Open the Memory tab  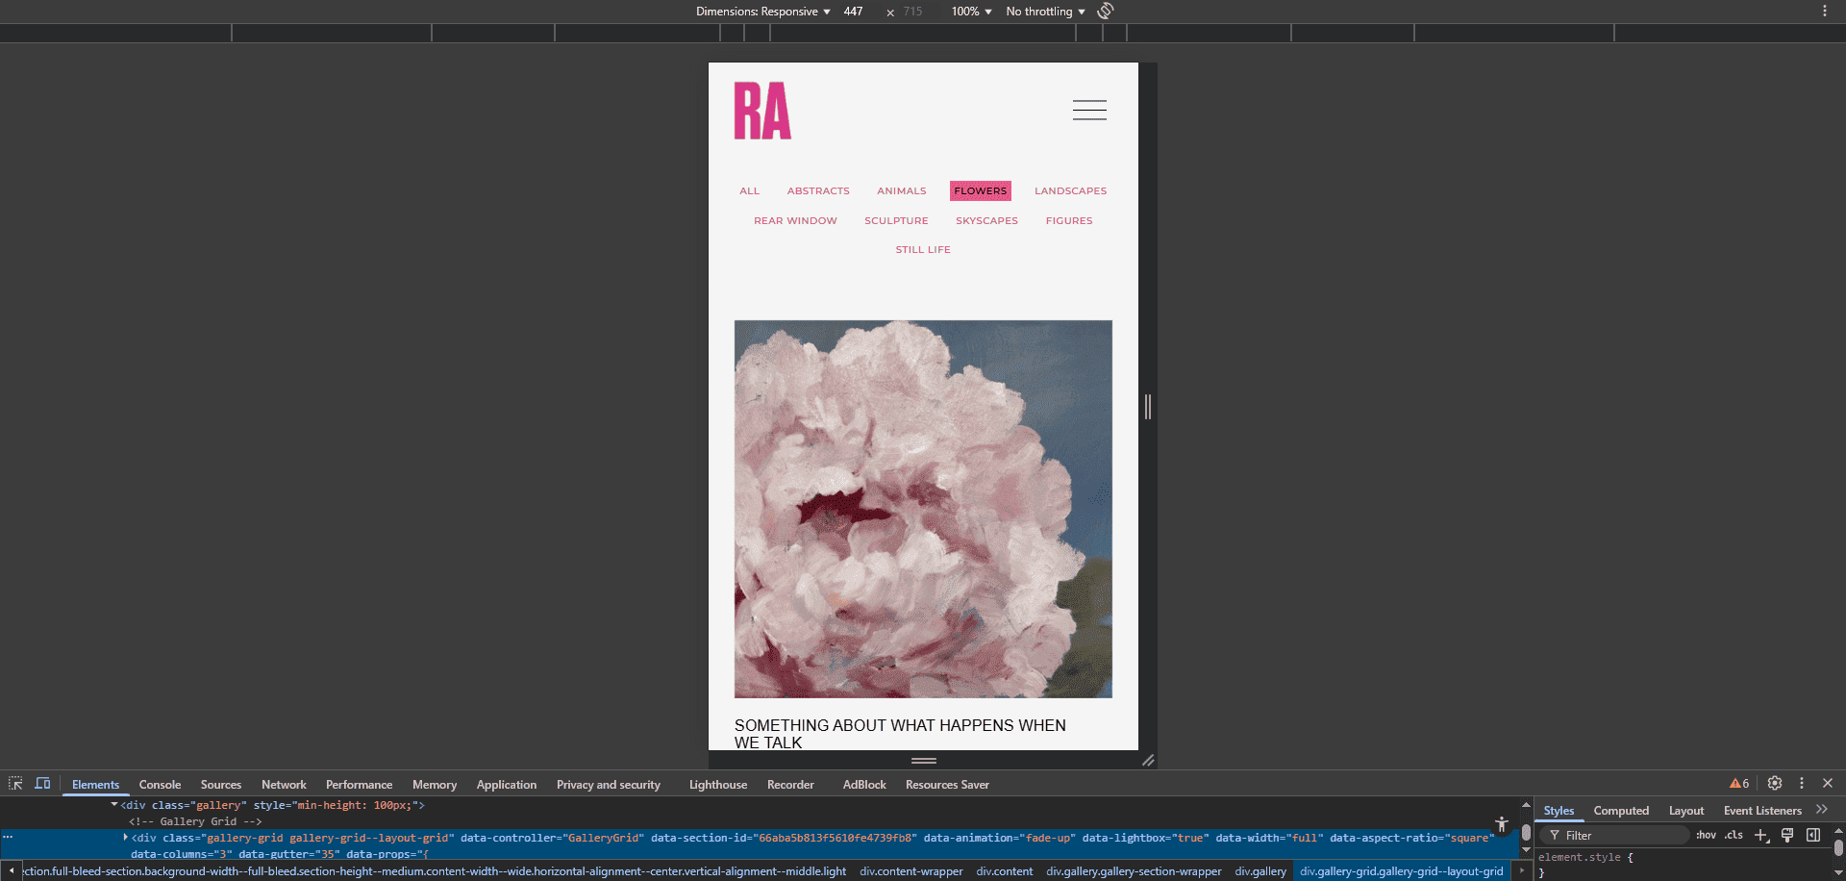point(435,785)
